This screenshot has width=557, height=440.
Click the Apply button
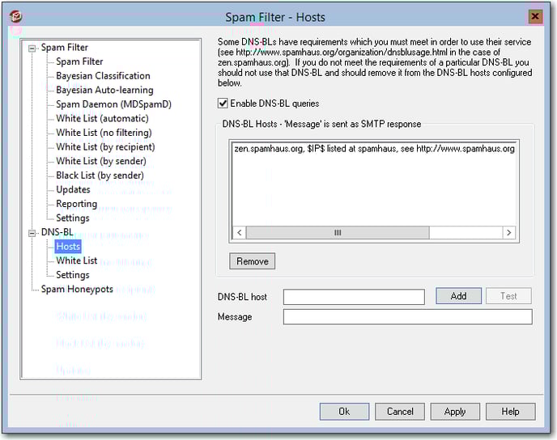pyautogui.click(x=455, y=412)
